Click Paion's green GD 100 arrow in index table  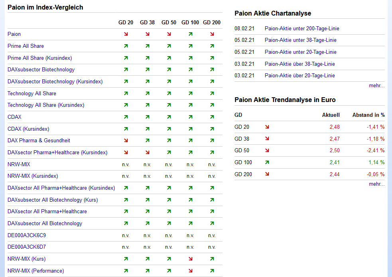190,34
